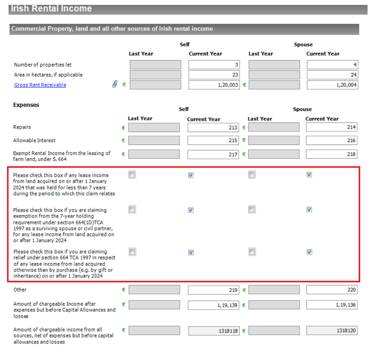Click Spouse Current Year Gross Rent field 1,20,004
The width and height of the screenshot is (370, 352).
point(332,85)
